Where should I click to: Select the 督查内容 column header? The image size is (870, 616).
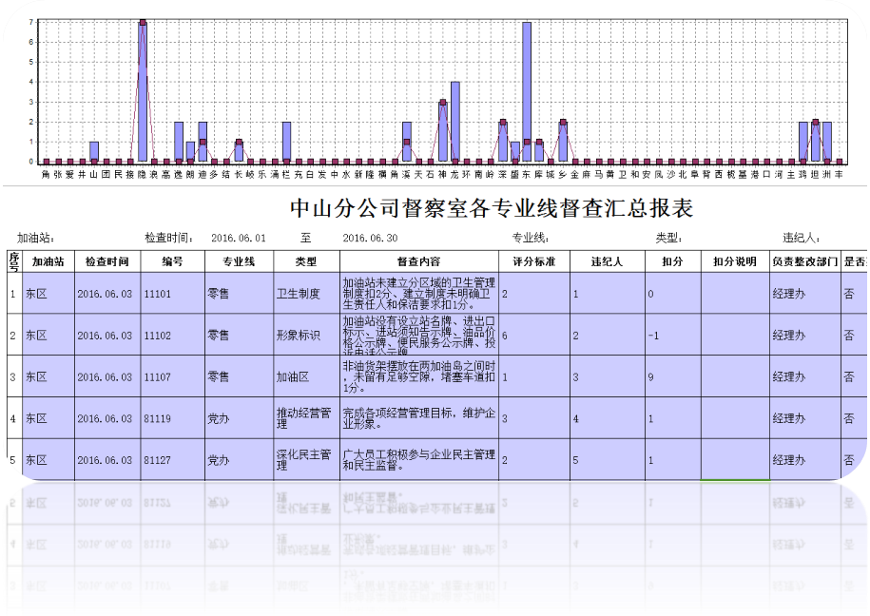(x=418, y=260)
